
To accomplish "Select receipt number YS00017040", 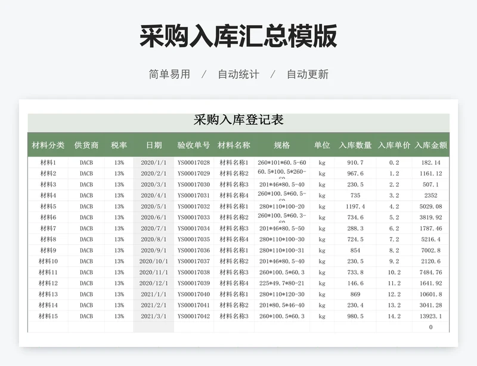I will click(x=194, y=294).
